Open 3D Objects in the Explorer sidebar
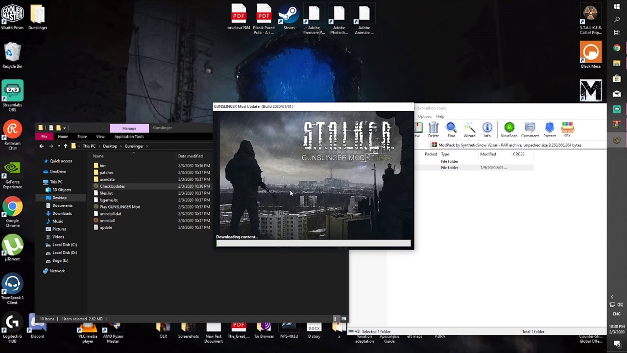The image size is (627, 353). click(x=62, y=190)
